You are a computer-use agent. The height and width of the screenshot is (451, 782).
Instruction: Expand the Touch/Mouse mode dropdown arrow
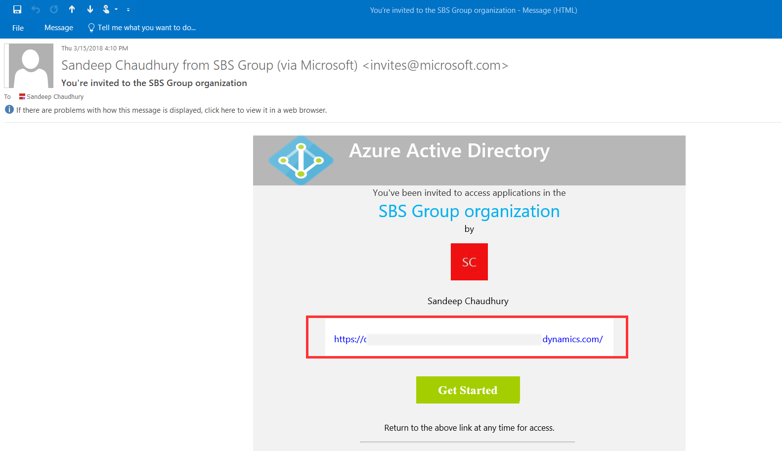[116, 9]
